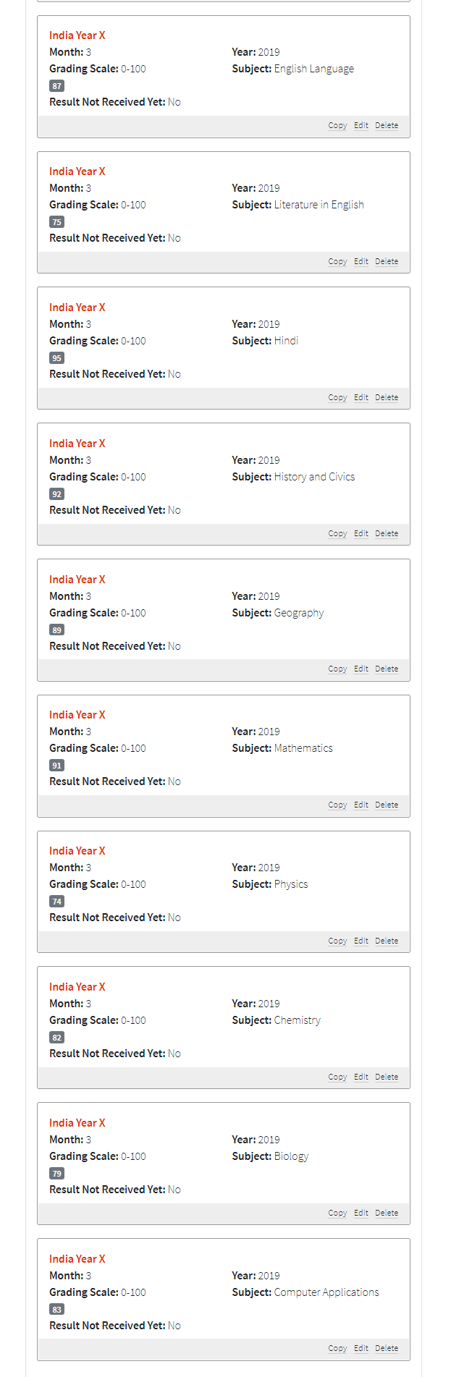Click the India Year X heading for Hindi

[x=77, y=308]
